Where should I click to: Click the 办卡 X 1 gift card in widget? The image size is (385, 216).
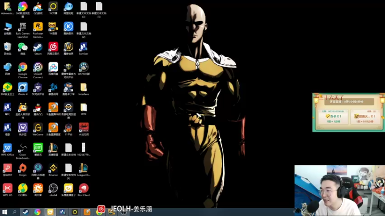[334, 118]
